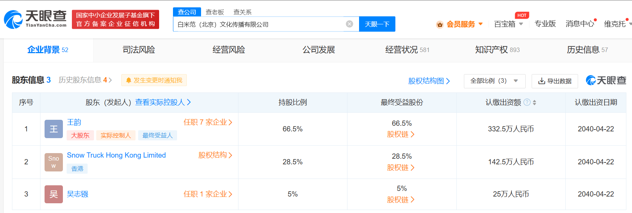632x213 pixels.
Task: Open 任职 7 家企业 link for 王韵
Action: pyautogui.click(x=208, y=122)
